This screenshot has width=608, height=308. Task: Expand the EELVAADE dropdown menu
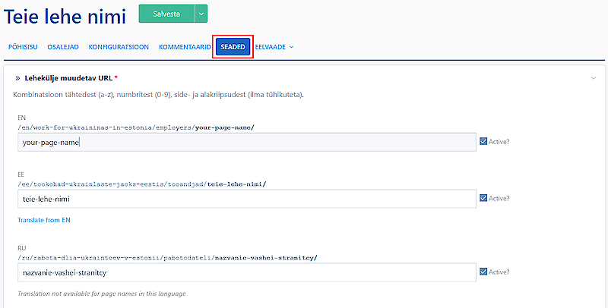(x=274, y=47)
